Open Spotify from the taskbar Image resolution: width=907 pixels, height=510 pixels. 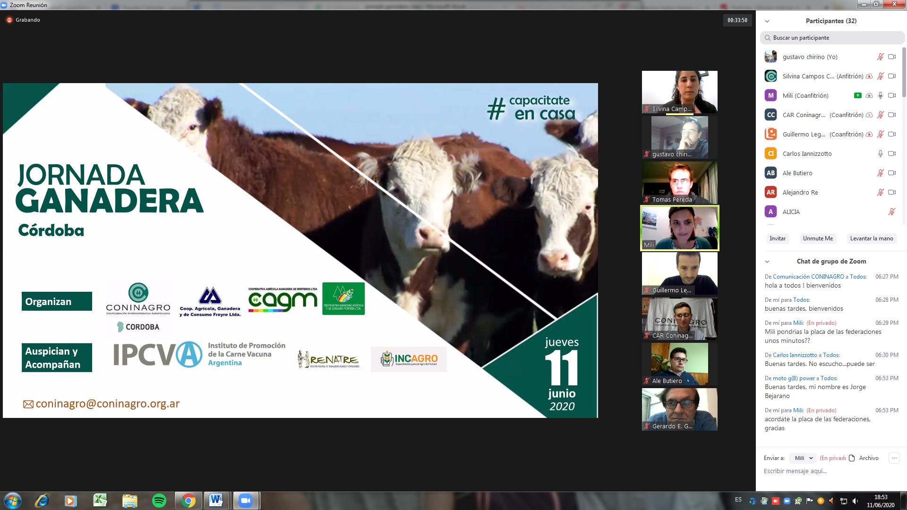pyautogui.click(x=159, y=501)
